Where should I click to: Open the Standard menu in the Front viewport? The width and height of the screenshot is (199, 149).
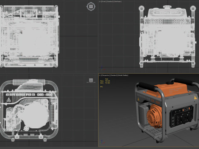tap(110, 2)
